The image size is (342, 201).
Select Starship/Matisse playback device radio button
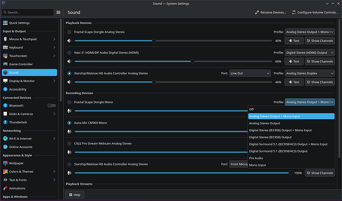tap(69, 73)
